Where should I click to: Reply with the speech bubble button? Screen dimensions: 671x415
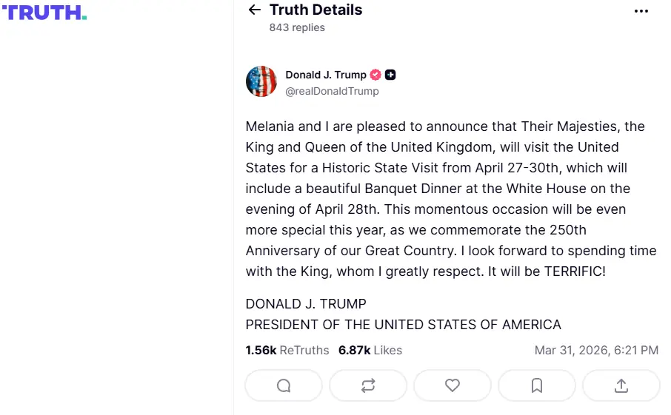pyautogui.click(x=284, y=385)
